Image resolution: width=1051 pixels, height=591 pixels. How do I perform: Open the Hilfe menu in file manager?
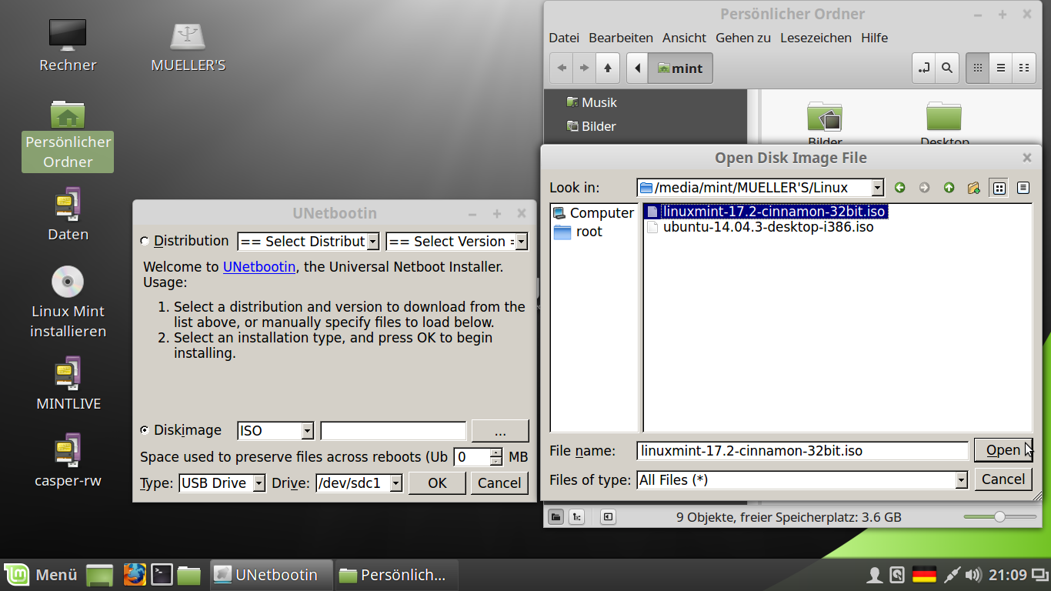(874, 38)
